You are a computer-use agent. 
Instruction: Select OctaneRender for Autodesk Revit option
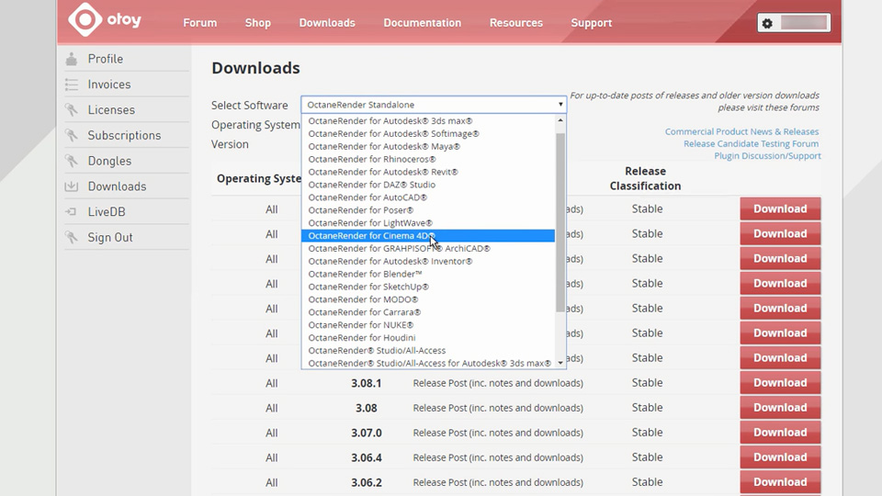(428, 172)
